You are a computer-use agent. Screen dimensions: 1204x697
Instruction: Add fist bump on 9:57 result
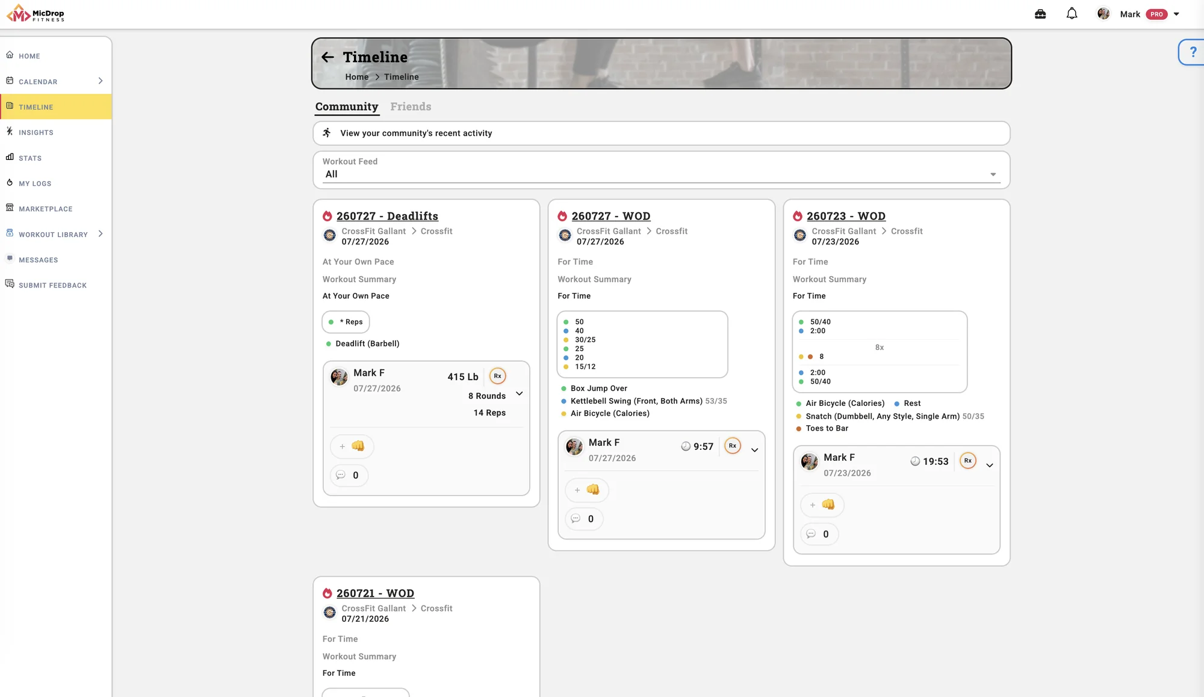587,490
